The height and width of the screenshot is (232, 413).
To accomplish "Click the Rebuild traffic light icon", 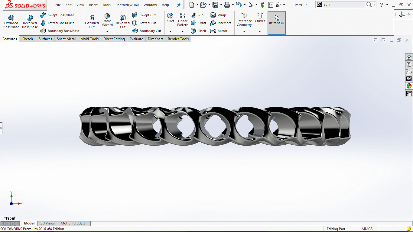I will [262, 5].
